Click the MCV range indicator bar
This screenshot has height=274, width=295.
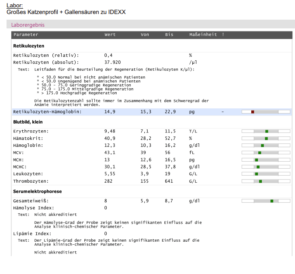tap(266, 153)
